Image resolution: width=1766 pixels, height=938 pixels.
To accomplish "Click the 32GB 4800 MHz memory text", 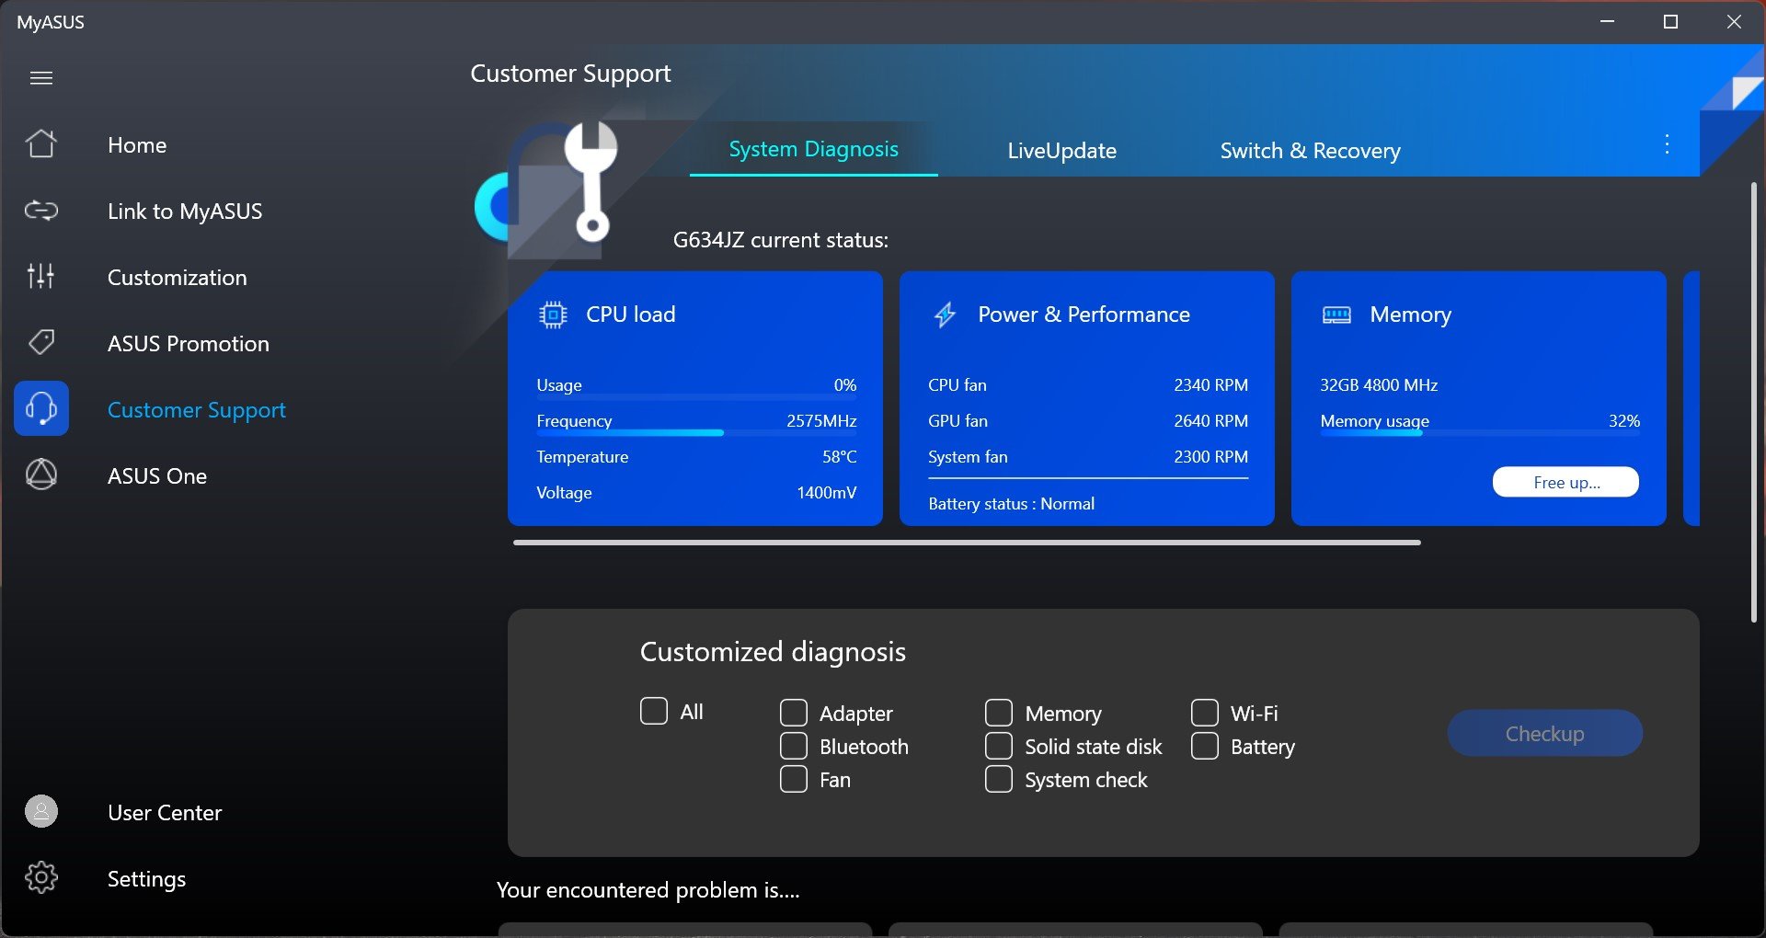I will 1379,385.
